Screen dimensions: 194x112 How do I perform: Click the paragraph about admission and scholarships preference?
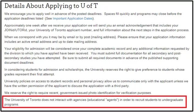[95, 72]
